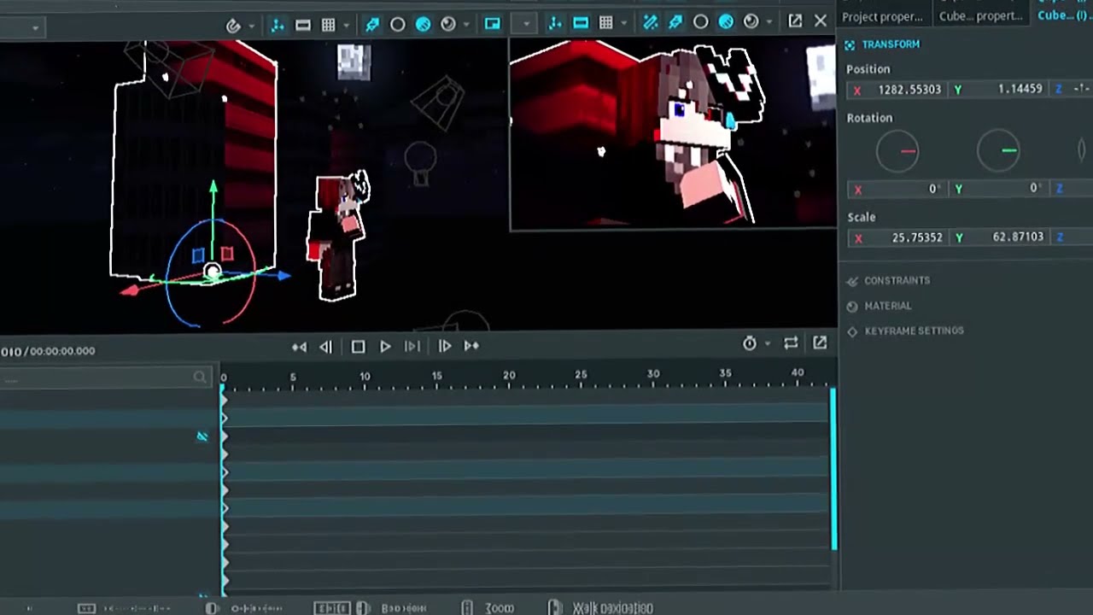Jump to the next keyframe
This screenshot has width=1093, height=615.
pyautogui.click(x=471, y=346)
